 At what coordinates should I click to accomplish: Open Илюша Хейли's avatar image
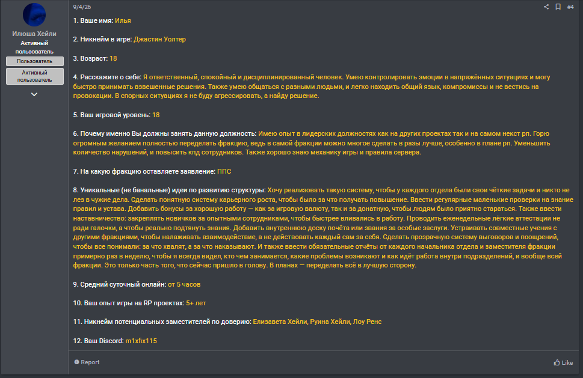click(34, 15)
